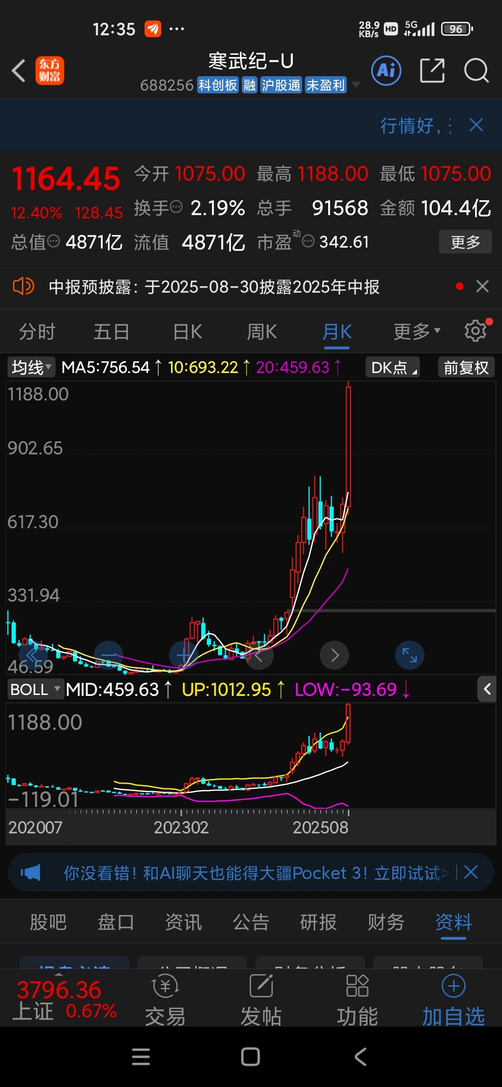Open the 功能 functions icon
The image size is (502, 1087).
pos(357,1000)
